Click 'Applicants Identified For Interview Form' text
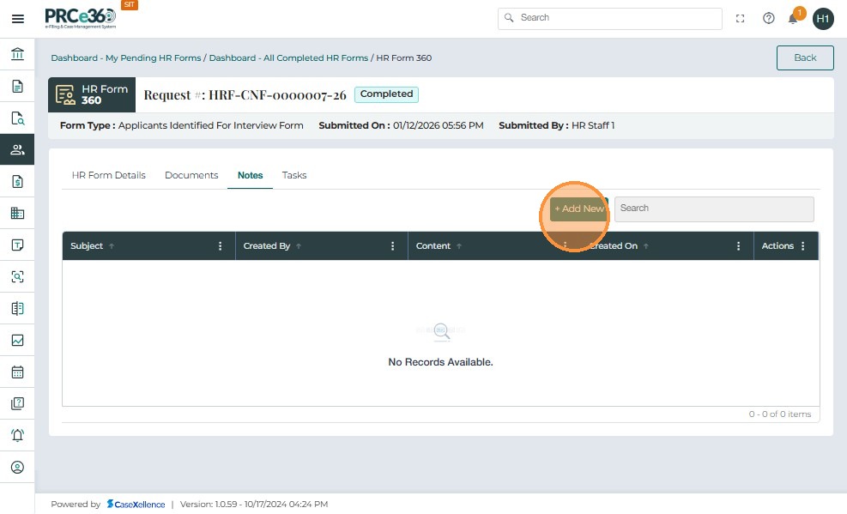This screenshot has height=514, width=847. [x=210, y=126]
